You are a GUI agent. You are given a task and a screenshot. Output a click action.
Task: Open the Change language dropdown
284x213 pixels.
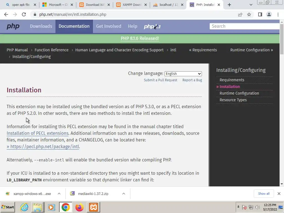pos(183,74)
